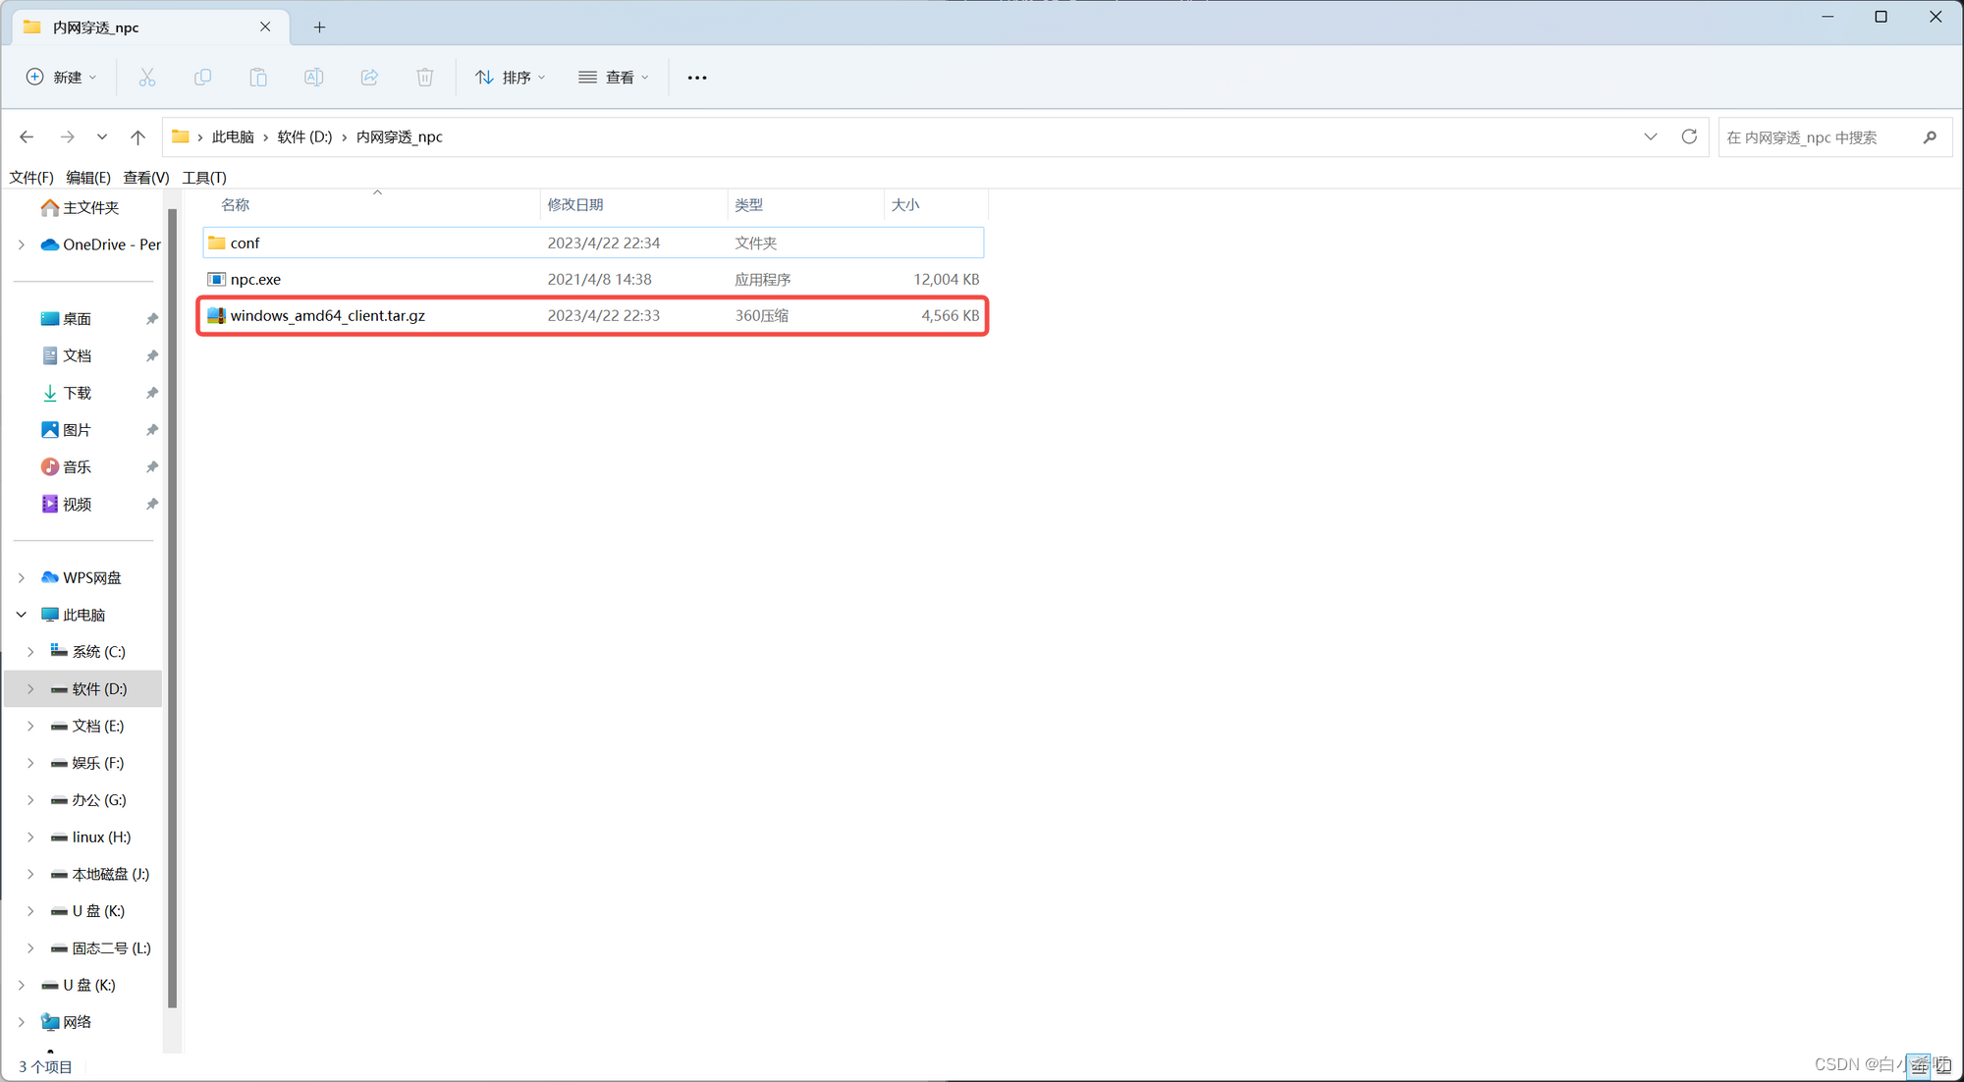Open Downloads (下载) quick access
1964x1082 pixels.
point(67,393)
